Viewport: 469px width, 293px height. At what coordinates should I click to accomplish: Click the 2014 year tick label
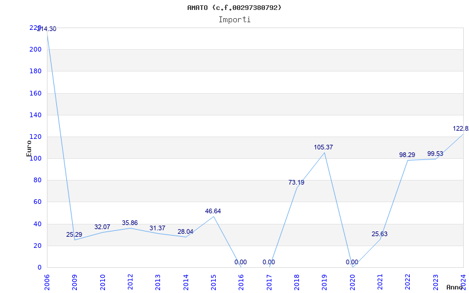pyautogui.click(x=186, y=282)
